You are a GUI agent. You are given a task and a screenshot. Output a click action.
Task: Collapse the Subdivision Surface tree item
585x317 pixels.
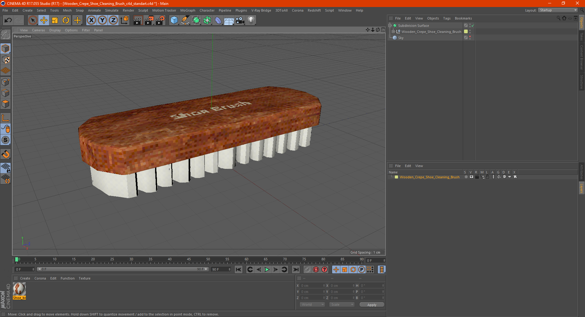[x=390, y=26]
